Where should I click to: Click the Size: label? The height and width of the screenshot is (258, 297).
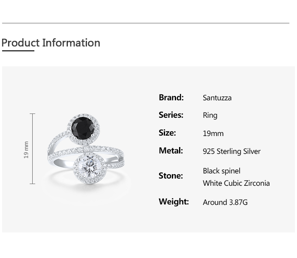point(167,133)
